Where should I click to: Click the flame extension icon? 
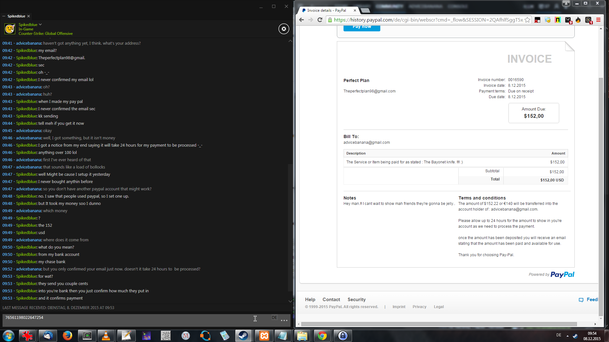578,20
